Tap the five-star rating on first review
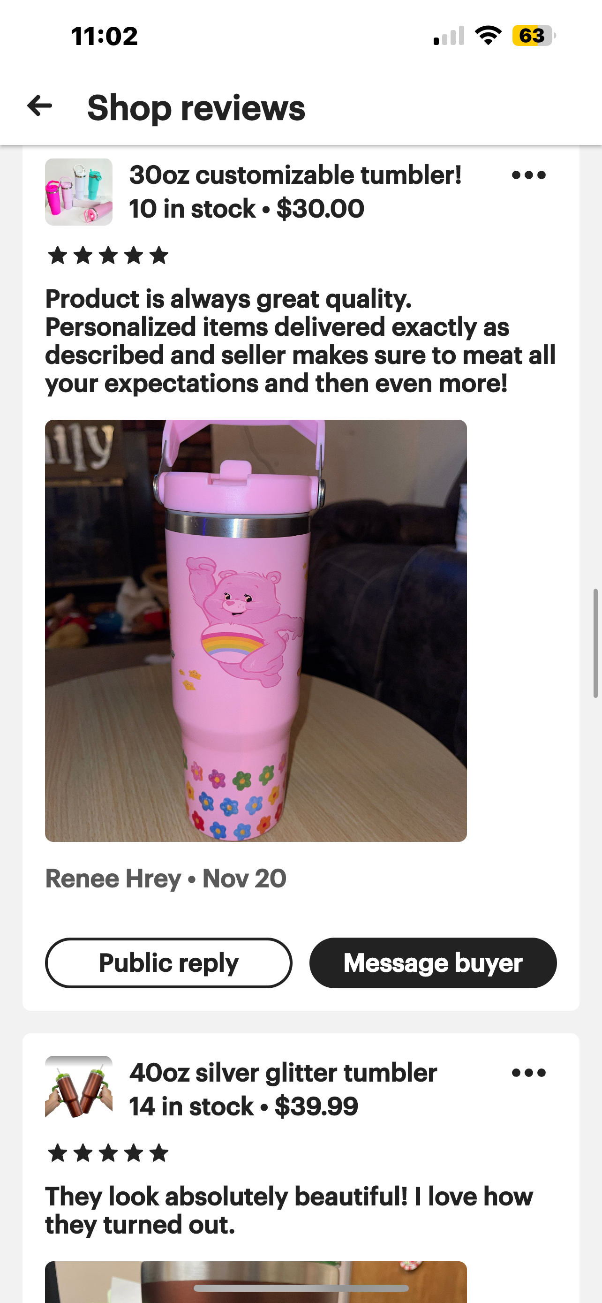Image resolution: width=602 pixels, height=1303 pixels. pyautogui.click(x=108, y=256)
